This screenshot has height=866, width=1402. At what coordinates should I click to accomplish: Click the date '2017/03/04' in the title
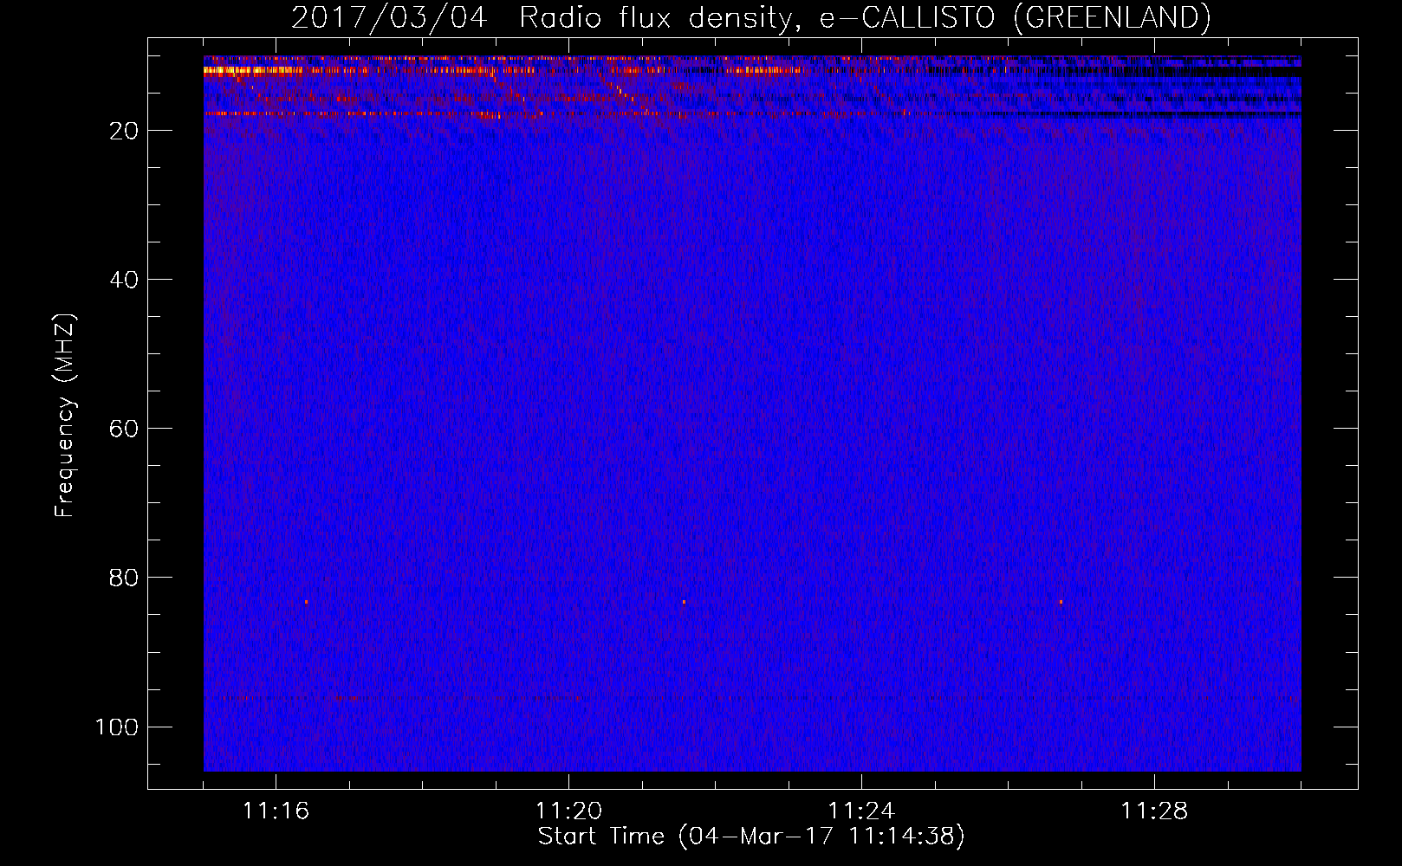389,17
